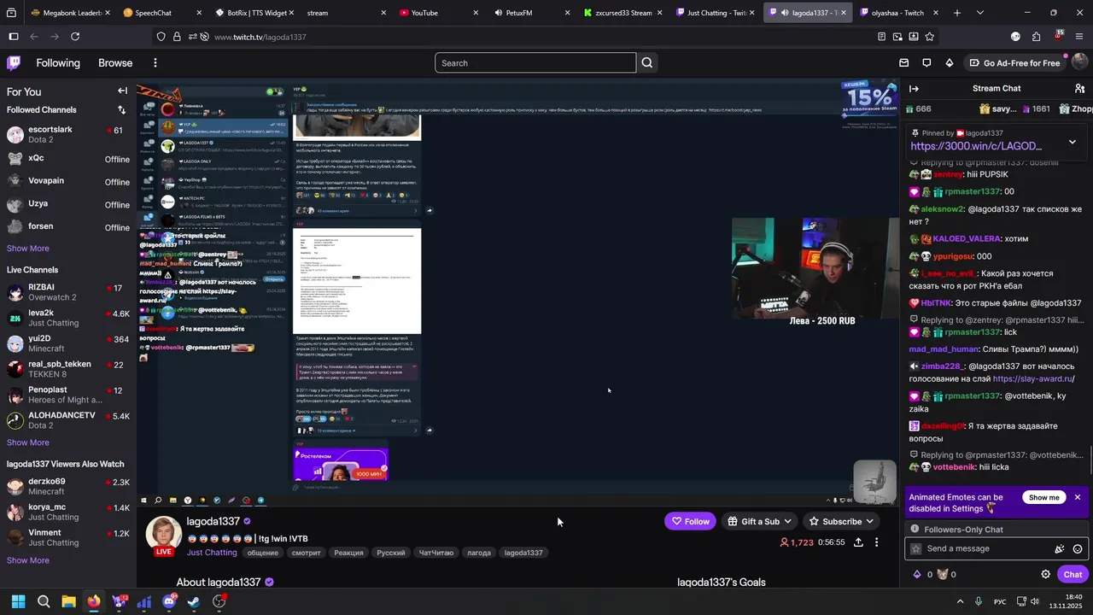Open the slay-award.ru link in chat
1093x615 pixels.
pos(1033,378)
